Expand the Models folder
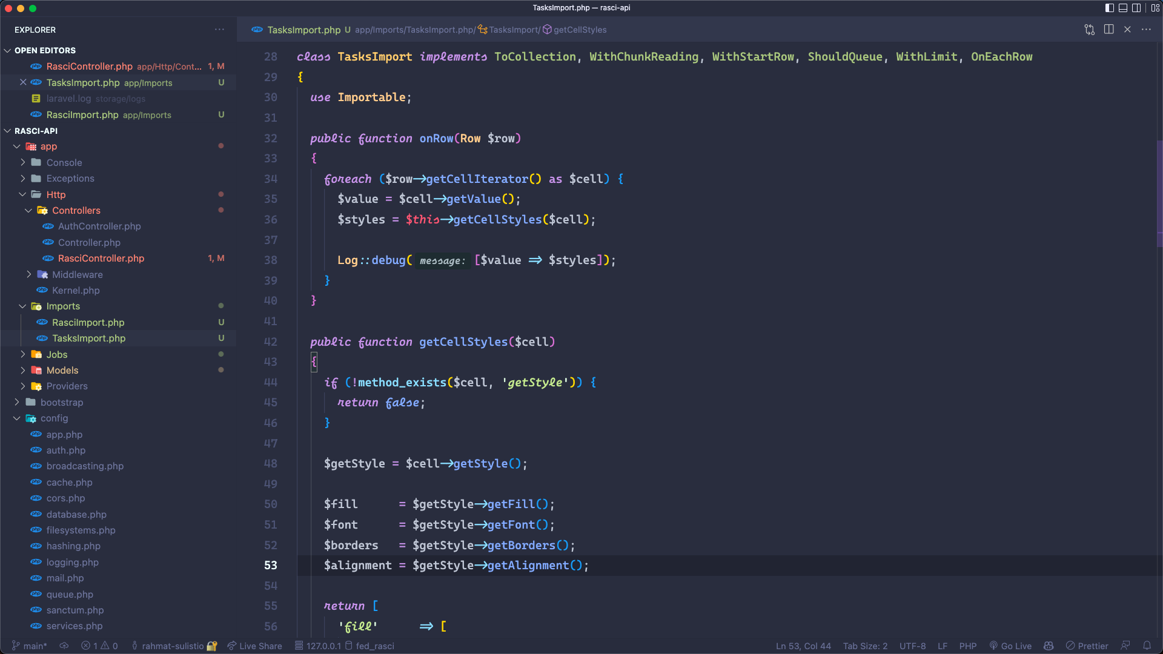Image resolution: width=1163 pixels, height=654 pixels. coord(62,370)
